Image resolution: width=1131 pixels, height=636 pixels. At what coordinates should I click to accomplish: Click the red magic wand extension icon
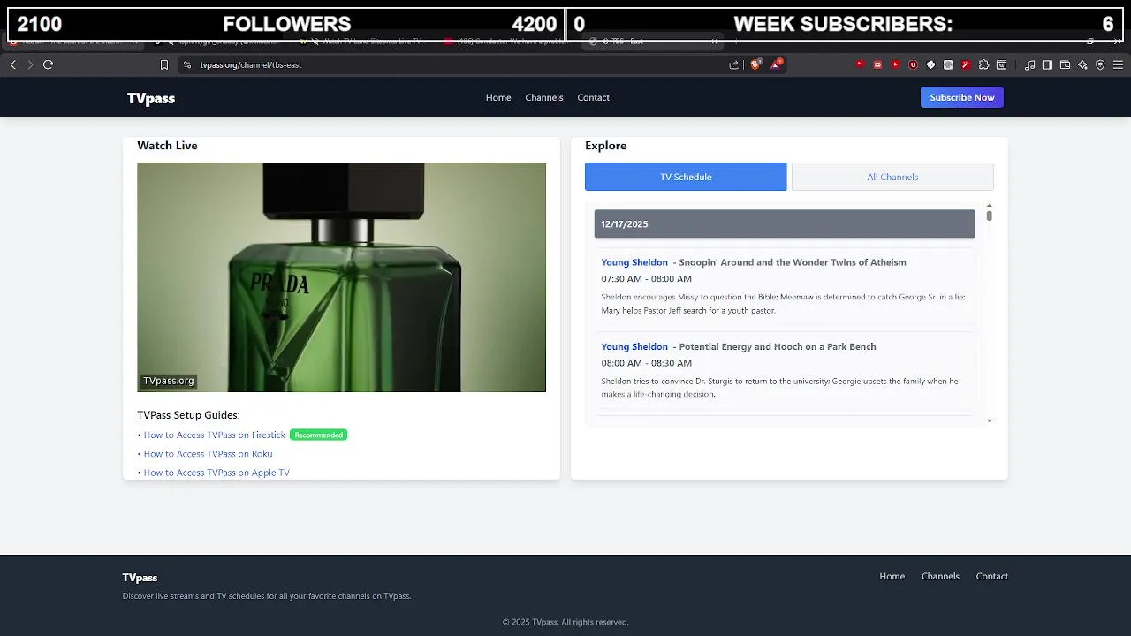(967, 64)
